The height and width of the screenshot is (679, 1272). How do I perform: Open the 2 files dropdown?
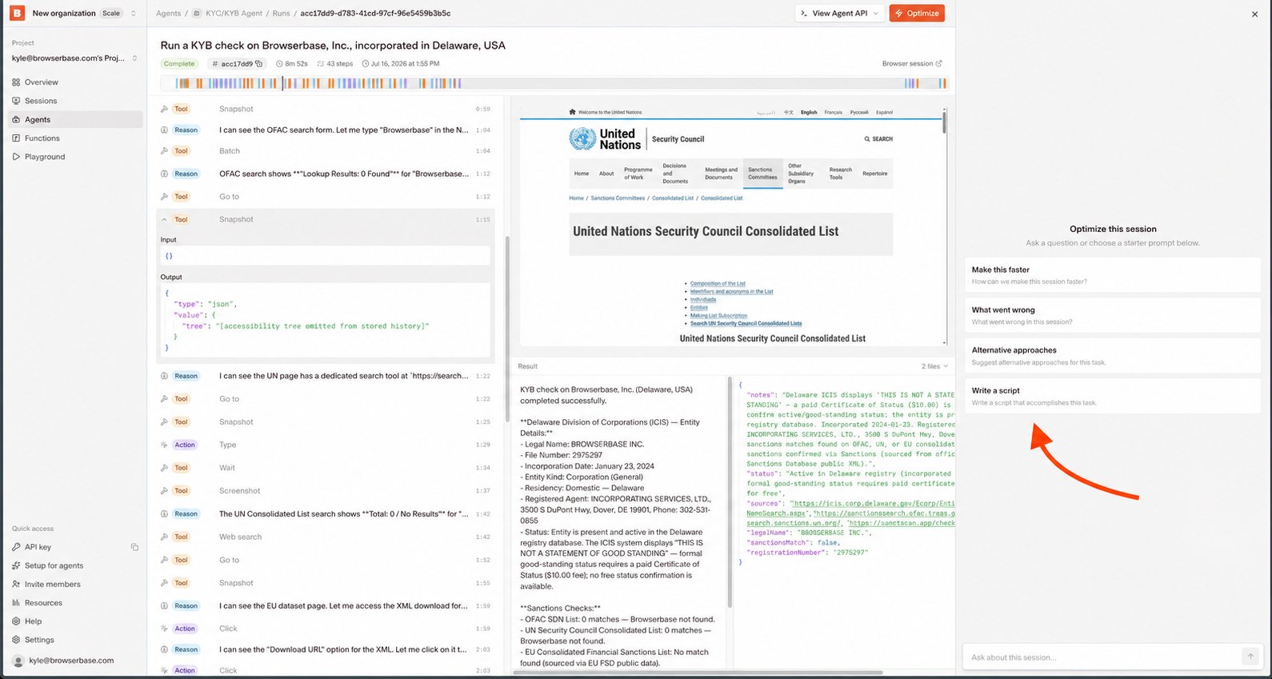point(934,366)
